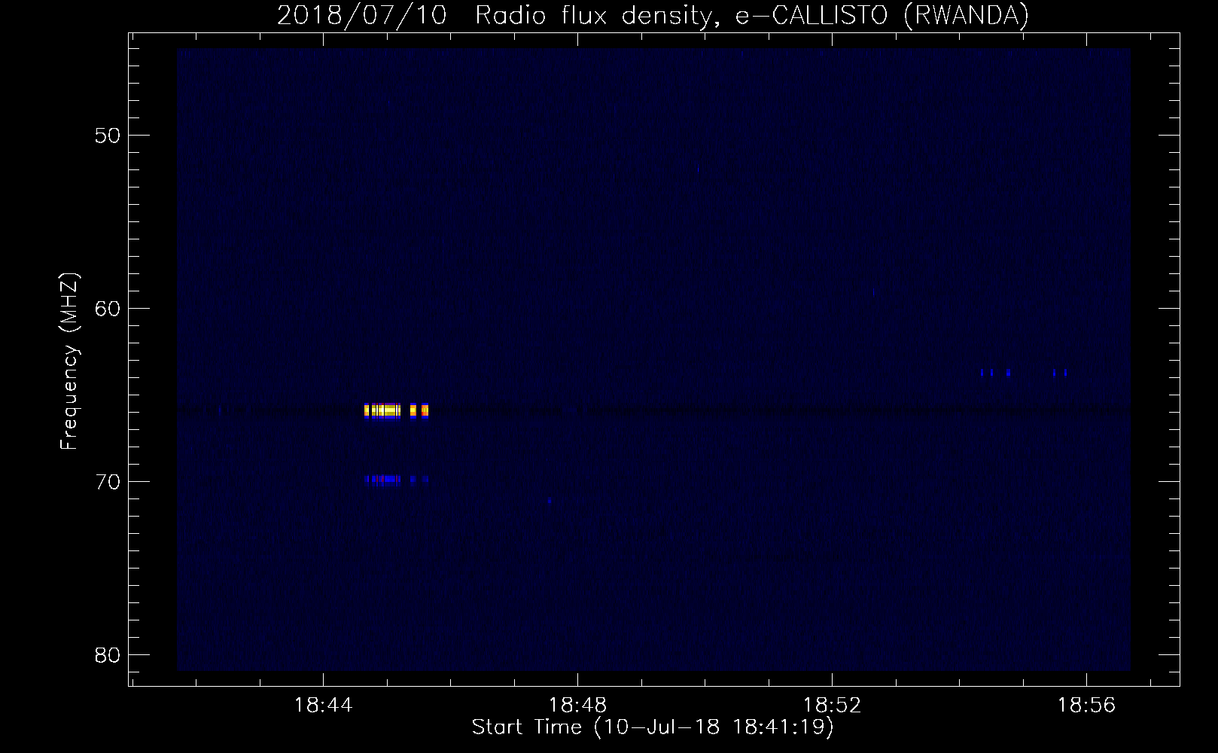The image size is (1218, 753).
Task: Click the 50 MHz frequency tick label
Action: (x=108, y=136)
